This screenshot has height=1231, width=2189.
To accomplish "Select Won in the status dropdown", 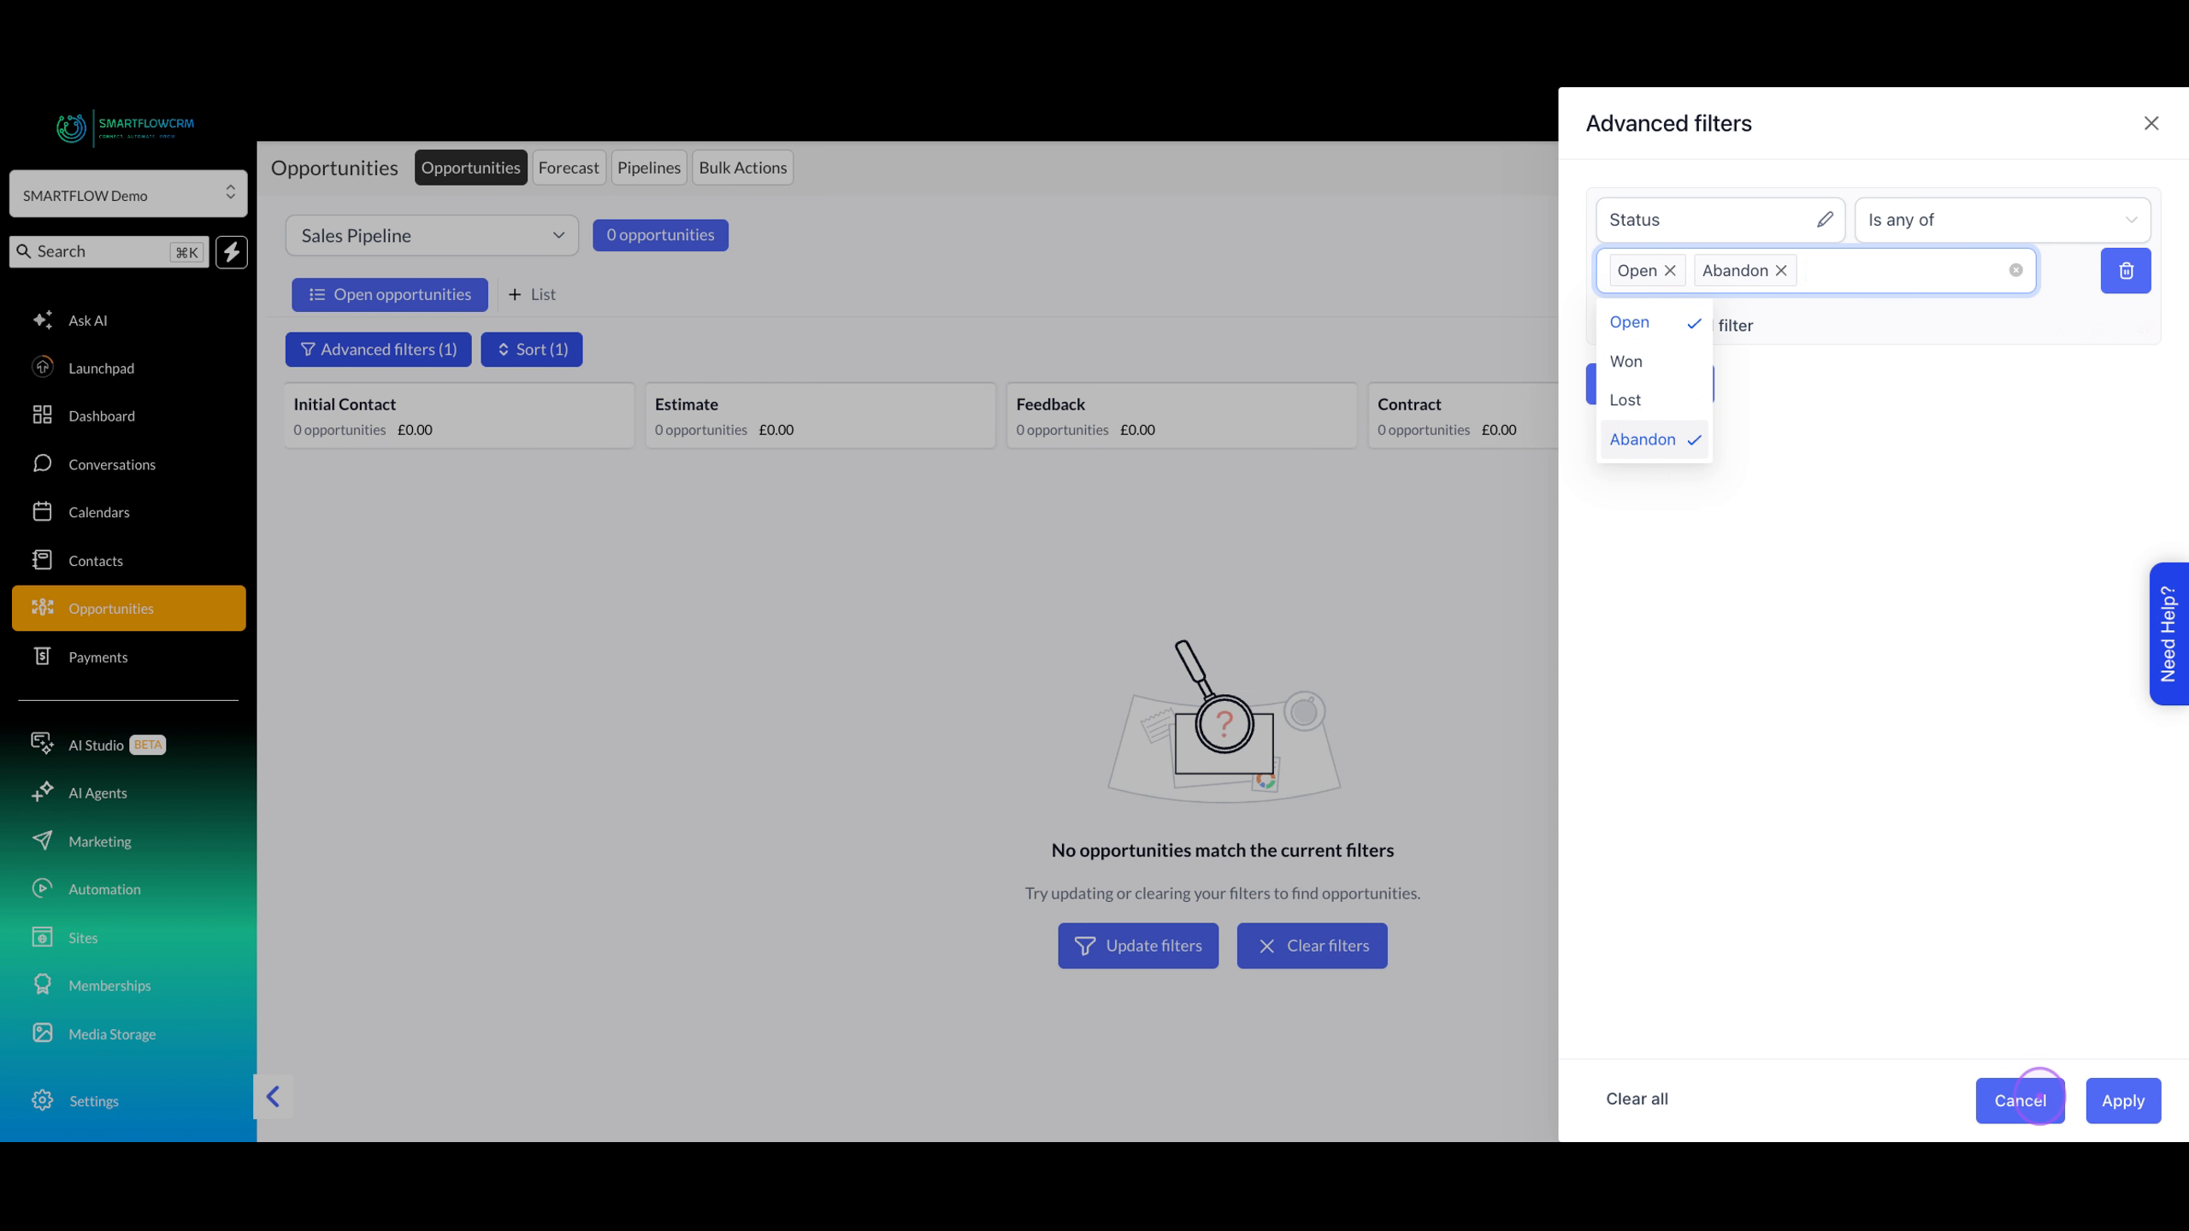I will pos(1654,362).
